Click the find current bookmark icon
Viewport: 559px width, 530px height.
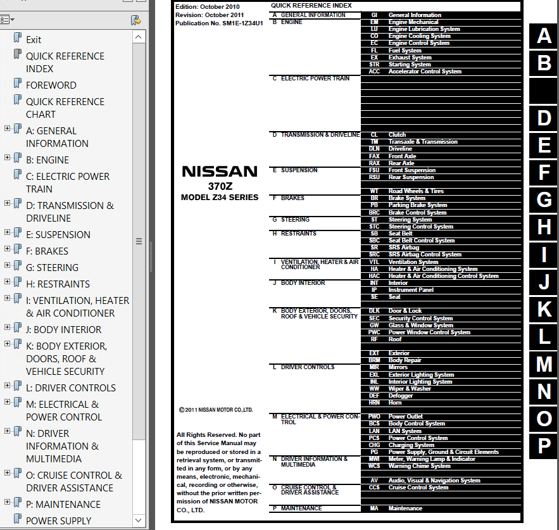135,20
